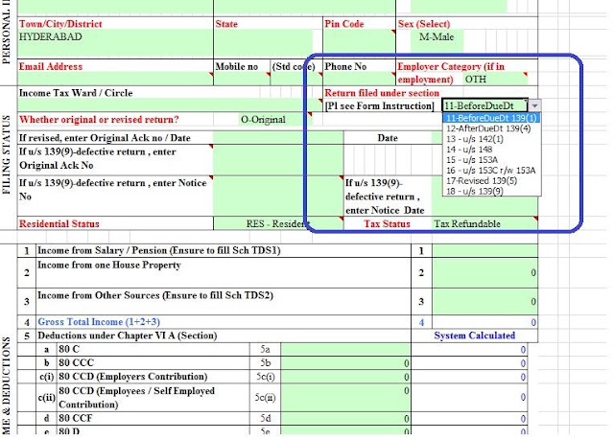The image size is (614, 440).
Task: Click the Income Tax Ward / Circle field
Action: (x=169, y=104)
